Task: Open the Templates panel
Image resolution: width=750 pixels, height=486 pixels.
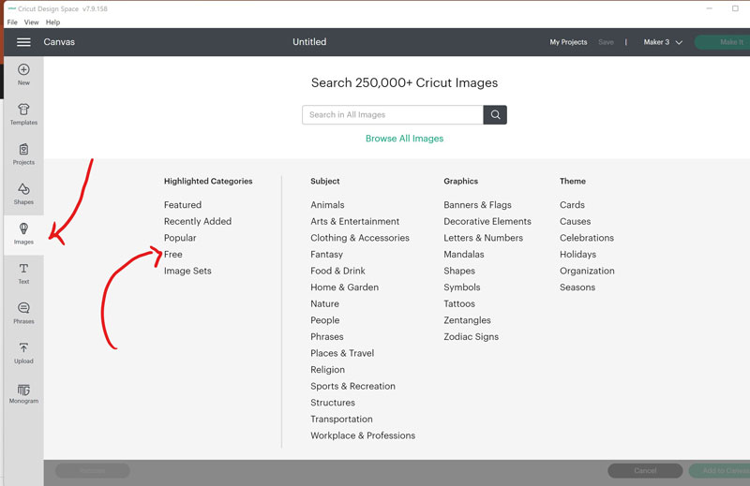Action: coord(23,114)
